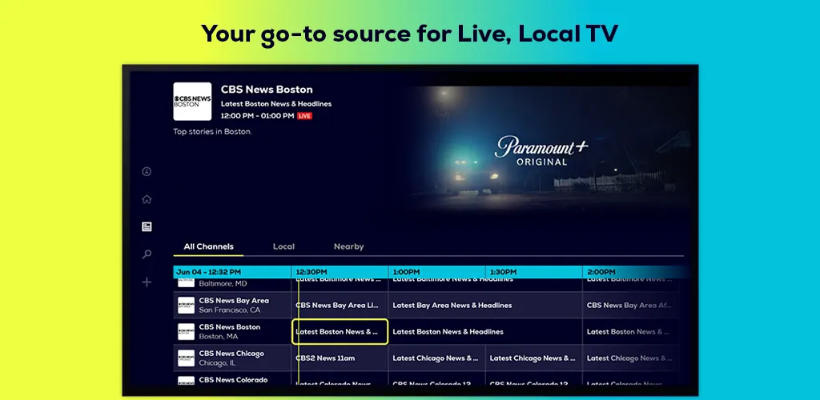Image resolution: width=820 pixels, height=400 pixels.
Task: Click the Baltimore, MD channel location
Action: [x=223, y=283]
